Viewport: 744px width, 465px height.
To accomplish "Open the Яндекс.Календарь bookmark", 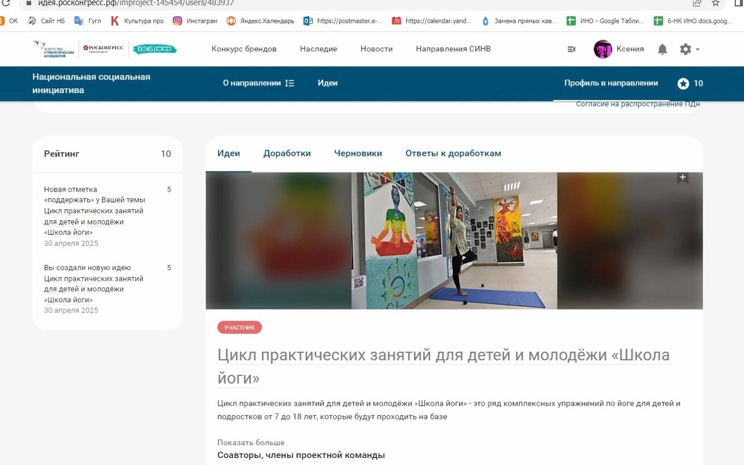I will click(x=260, y=21).
